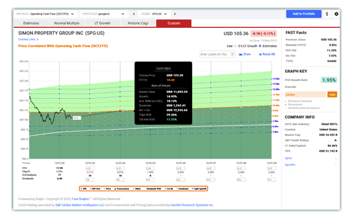The image size is (351, 218).
Task: Click the TEV USD 51.742 B value
Action: coord(328,151)
